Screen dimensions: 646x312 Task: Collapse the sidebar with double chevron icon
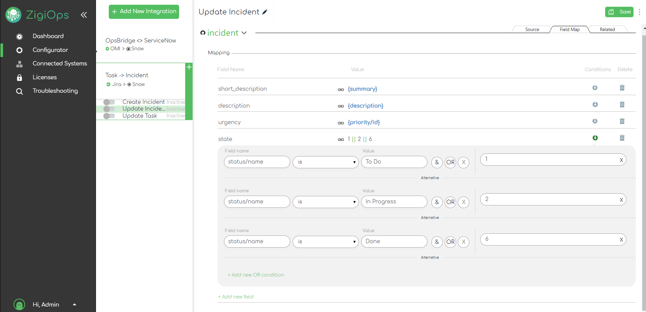coord(84,15)
